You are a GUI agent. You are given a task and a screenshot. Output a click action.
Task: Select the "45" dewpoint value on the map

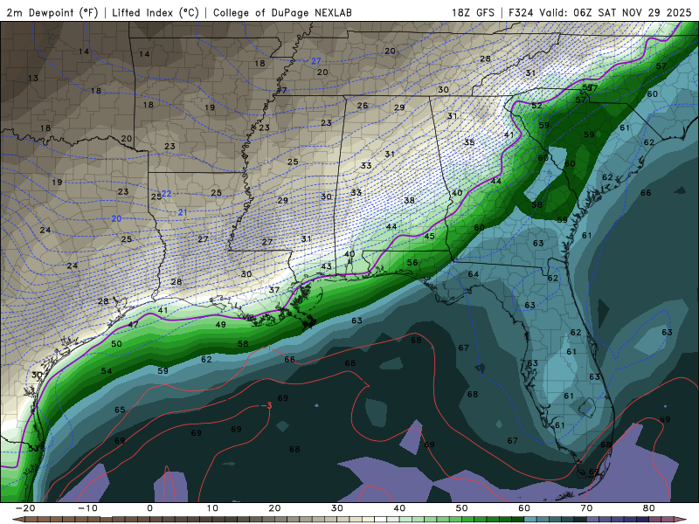click(429, 236)
